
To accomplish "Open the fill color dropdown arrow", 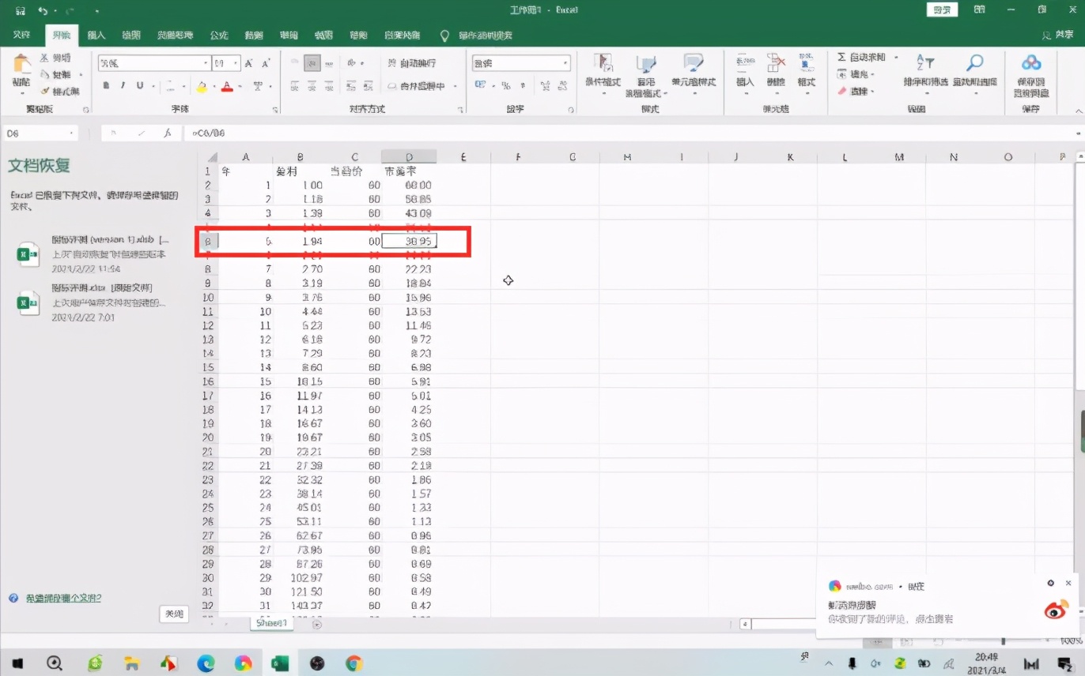I will click(x=213, y=86).
